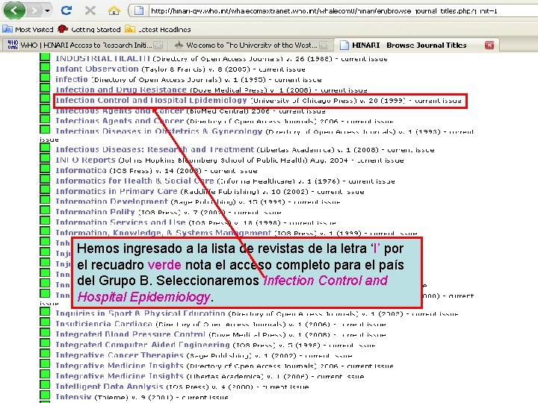This screenshot has height=403, width=538.
Task: Close the University of the West tab
Action: (x=324, y=45)
